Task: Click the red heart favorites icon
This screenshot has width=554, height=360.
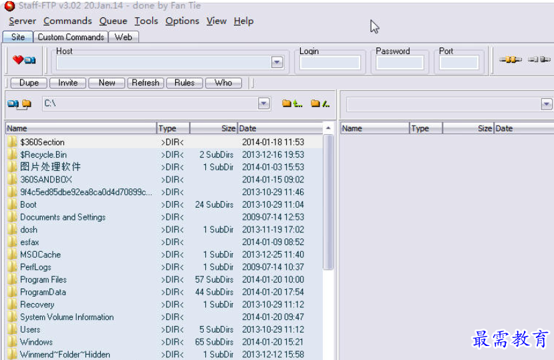Action: (x=17, y=59)
